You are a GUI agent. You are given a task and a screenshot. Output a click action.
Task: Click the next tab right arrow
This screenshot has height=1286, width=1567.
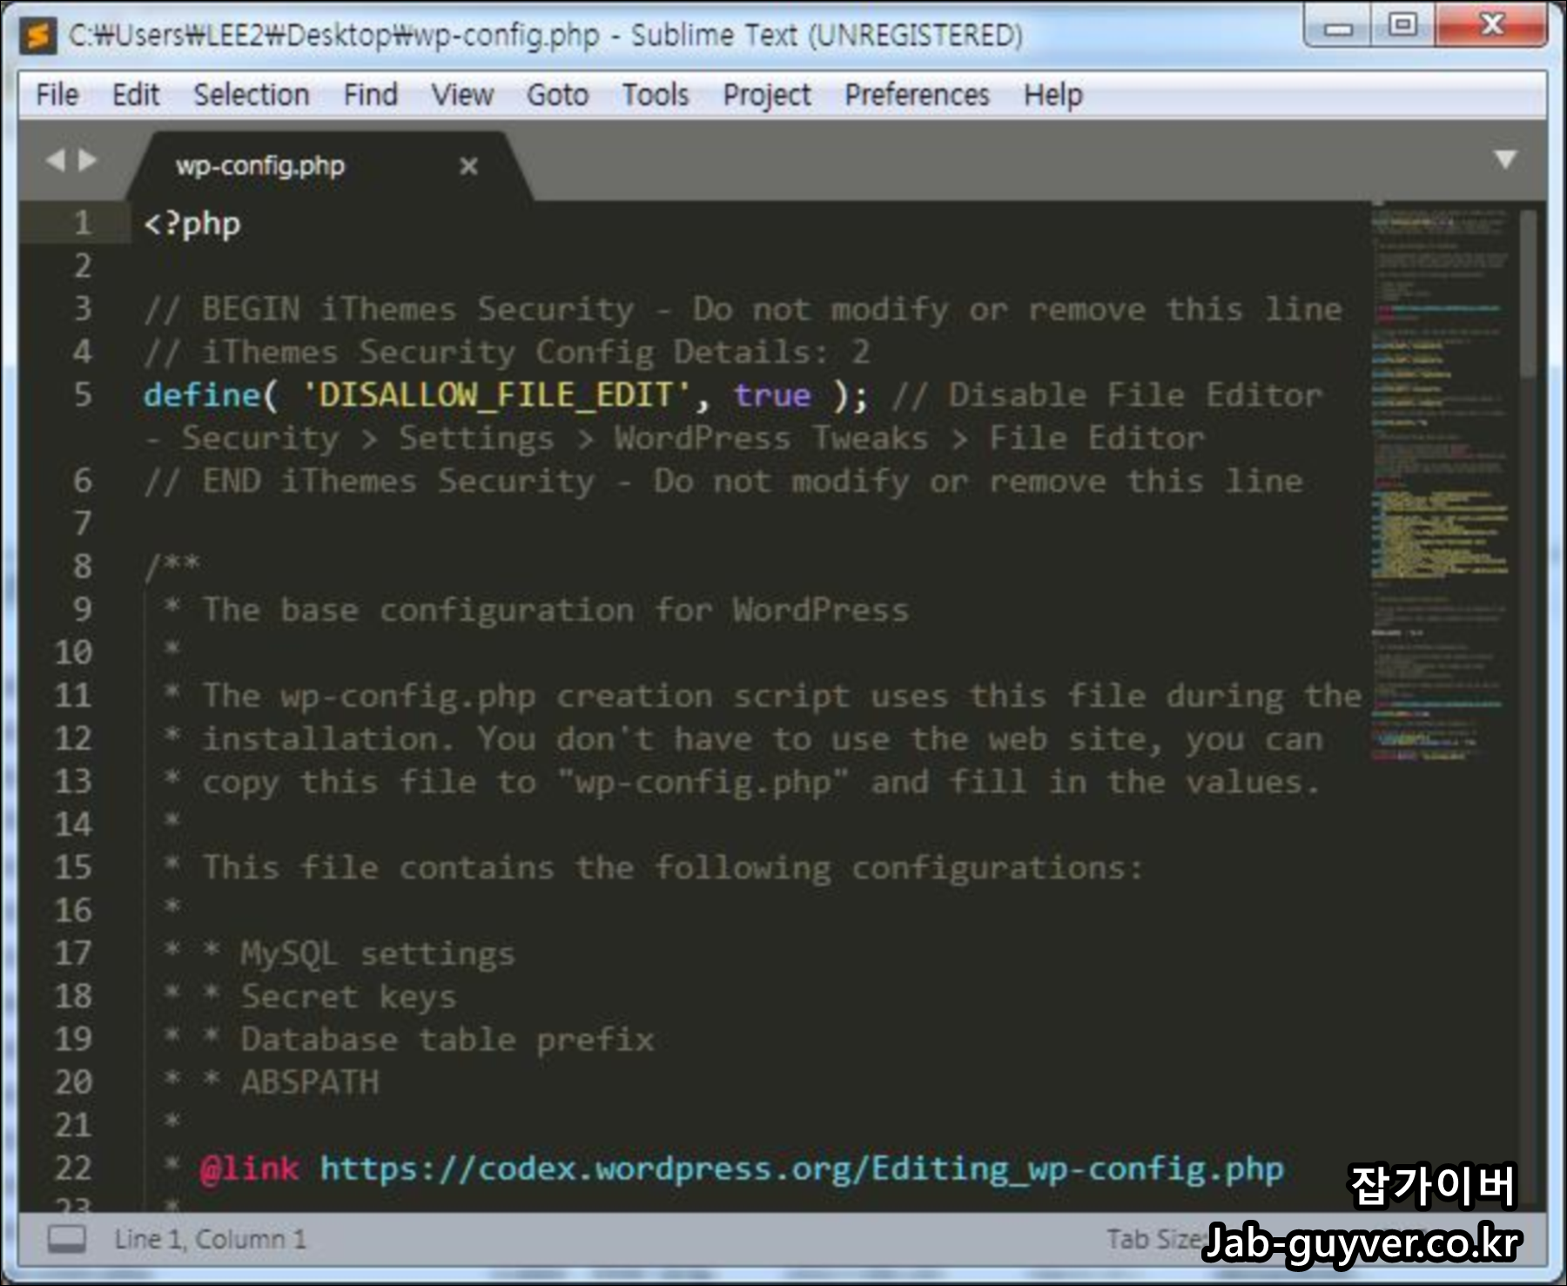point(87,160)
